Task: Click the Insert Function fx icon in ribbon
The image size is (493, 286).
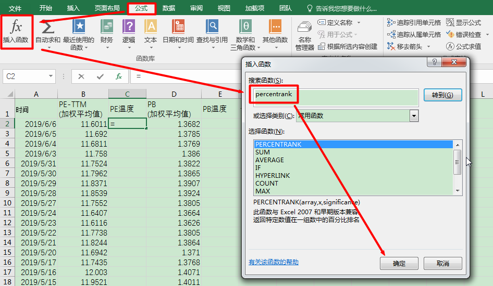Action: pos(16,27)
